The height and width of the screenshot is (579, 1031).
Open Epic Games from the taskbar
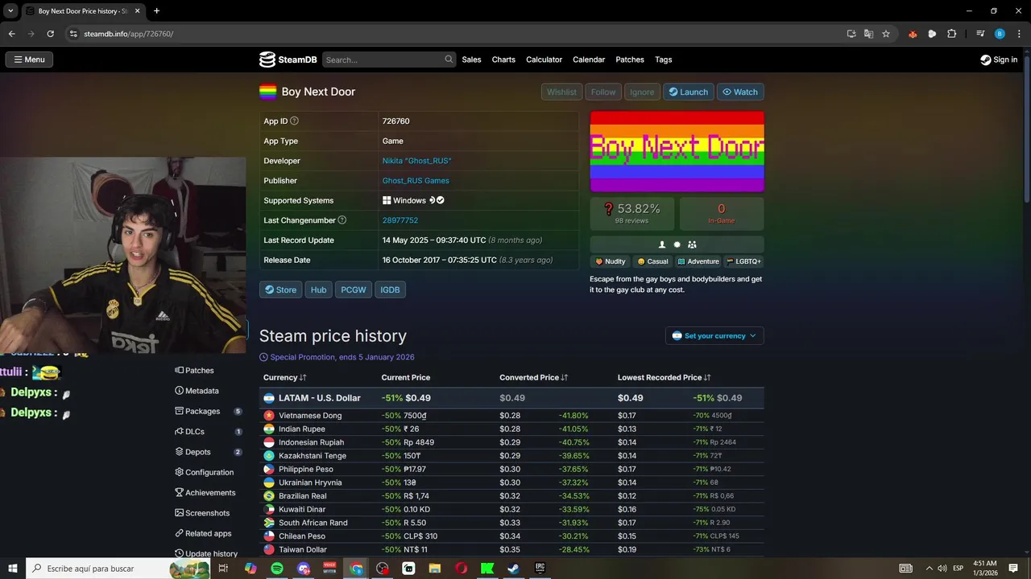pos(540,569)
